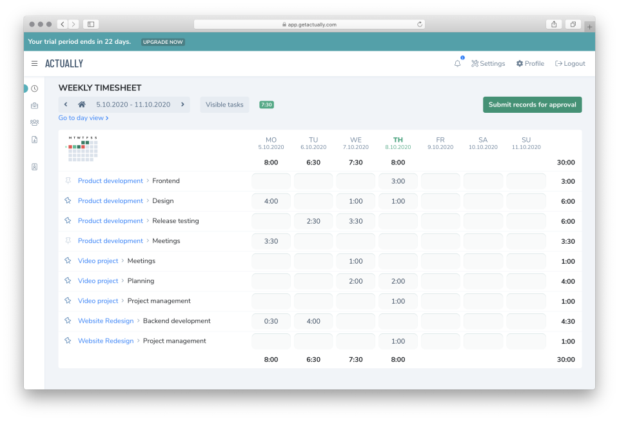Toggle pin for Product development Design row
Image resolution: width=619 pixels, height=421 pixels.
68,201
